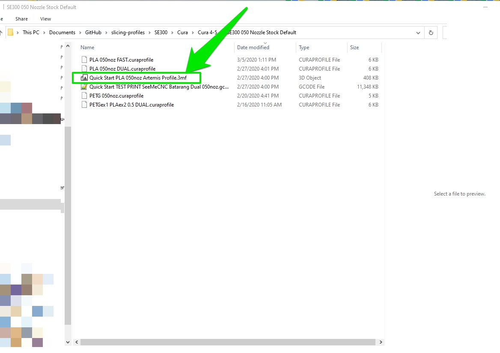Screen dimensions: 500x353
Task: Select the PLA 050noz FAST.curaprofile file icon
Action: click(84, 60)
